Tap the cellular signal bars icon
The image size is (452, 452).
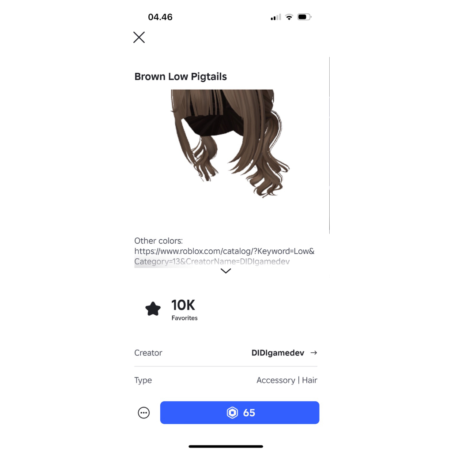tap(275, 17)
